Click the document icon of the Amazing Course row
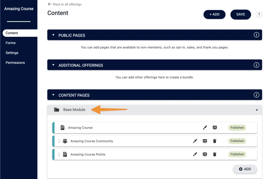Screen dimensions: 272x179 click(62, 127)
